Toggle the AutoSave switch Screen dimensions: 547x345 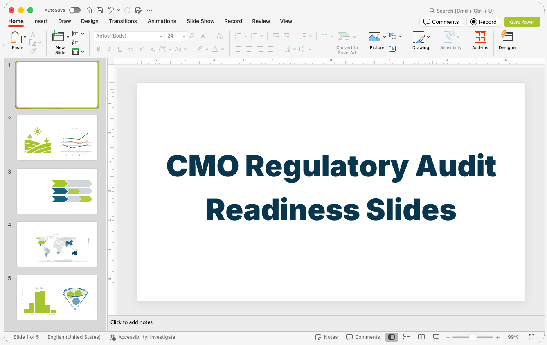point(75,10)
